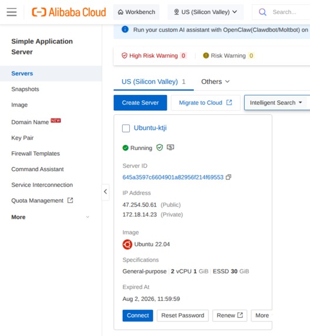Copy the Server ID with the copy icon

(228, 177)
